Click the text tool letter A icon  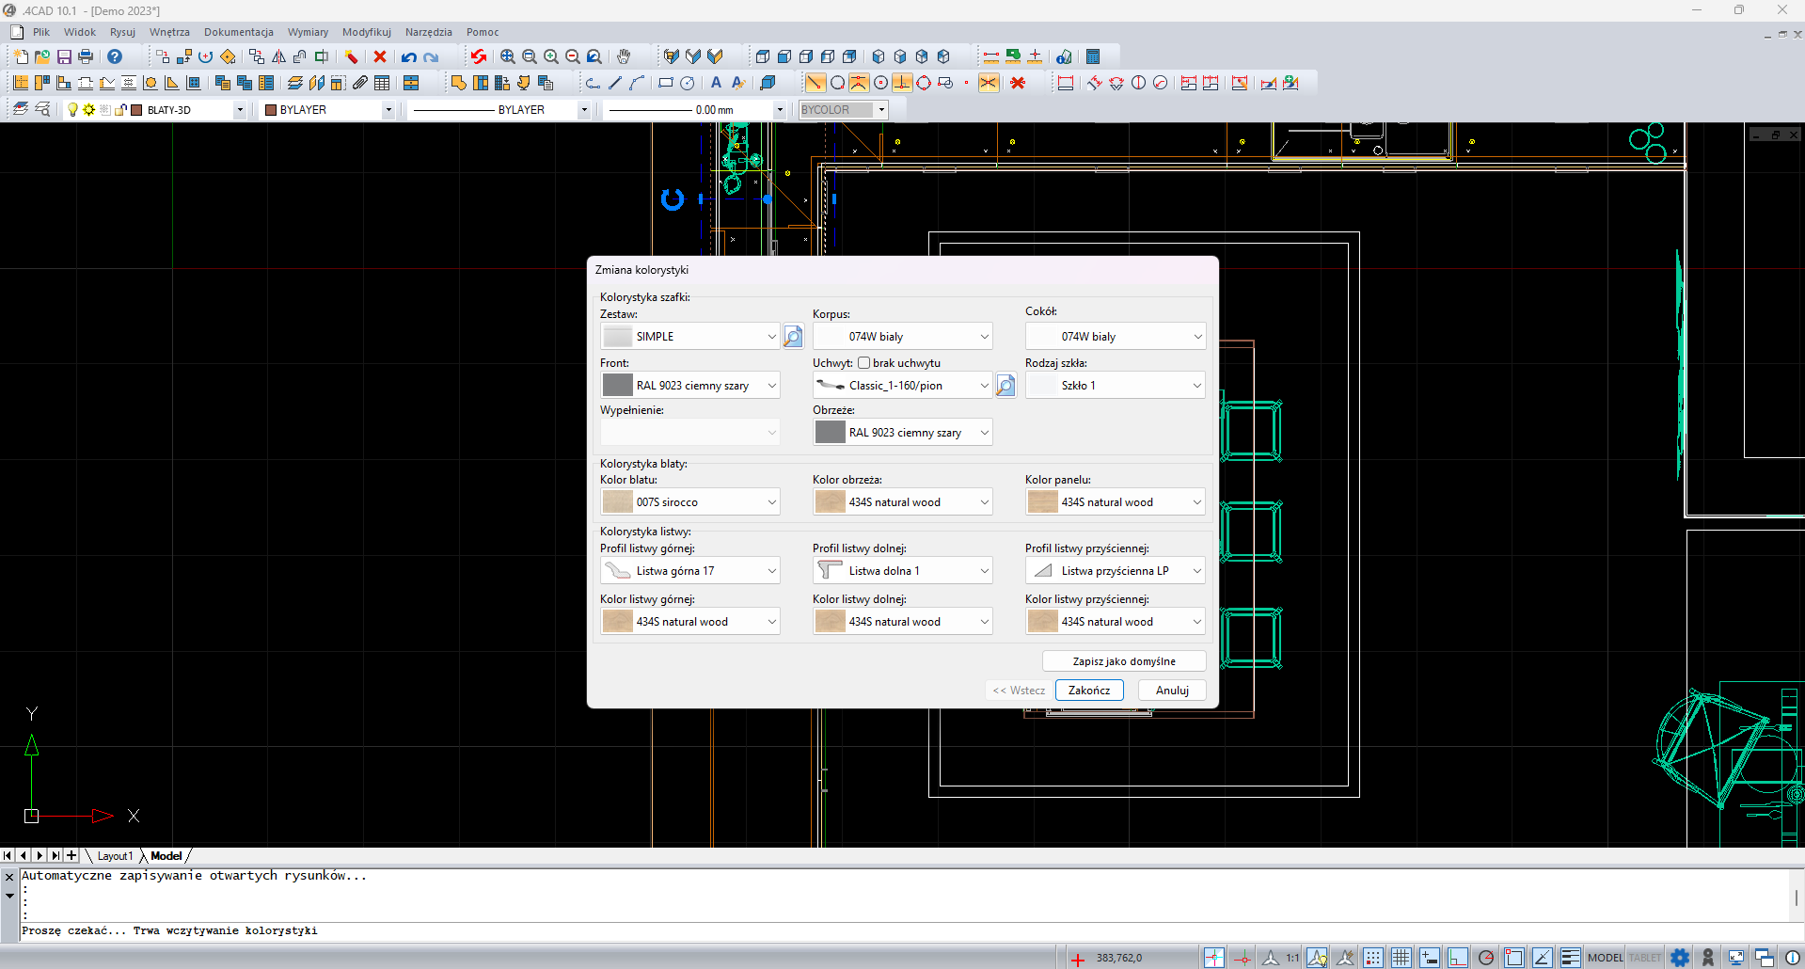click(x=716, y=83)
